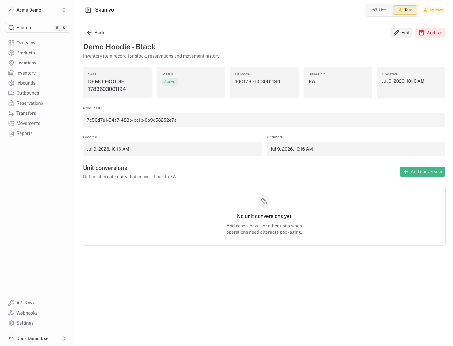Click the Webhooks icon
The height and width of the screenshot is (346, 453).
11,313
